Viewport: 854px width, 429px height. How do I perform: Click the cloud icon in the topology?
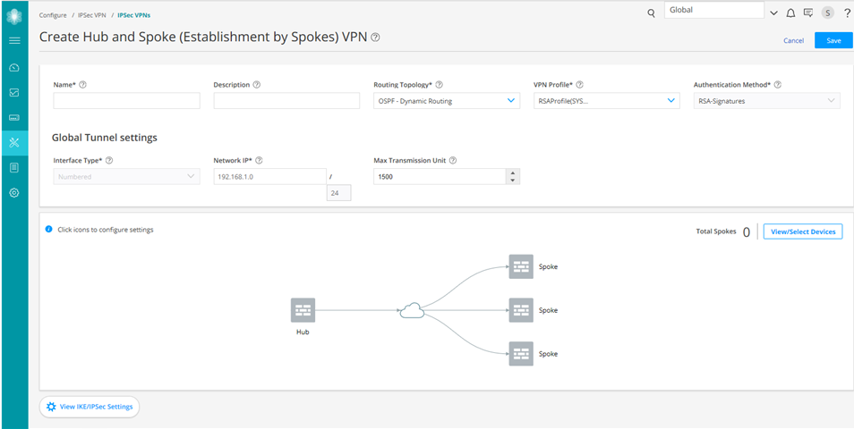pyautogui.click(x=411, y=310)
